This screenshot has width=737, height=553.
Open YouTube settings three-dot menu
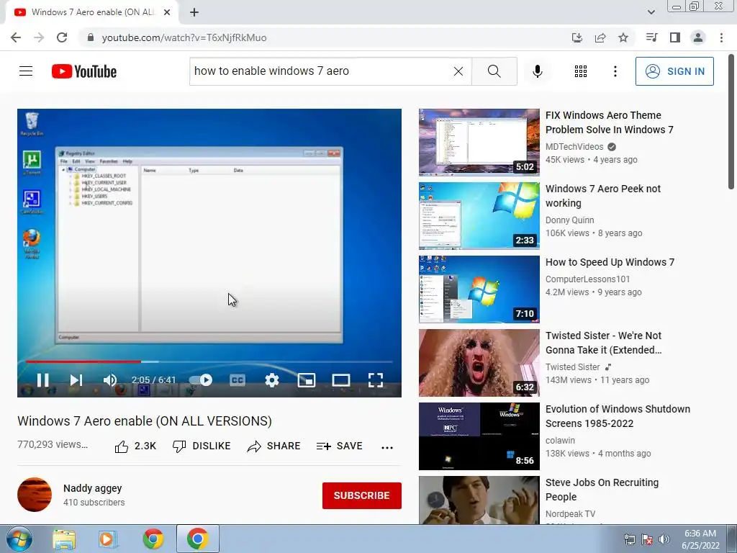(x=615, y=71)
